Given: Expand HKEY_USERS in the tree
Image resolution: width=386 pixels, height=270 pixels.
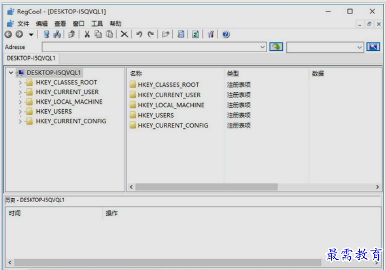Looking at the screenshot, I should click(20, 112).
